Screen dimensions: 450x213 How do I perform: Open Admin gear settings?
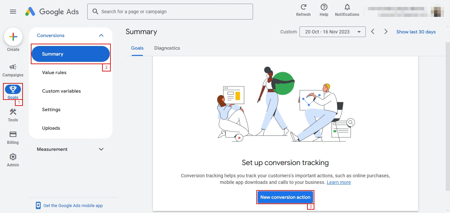[x=13, y=160]
